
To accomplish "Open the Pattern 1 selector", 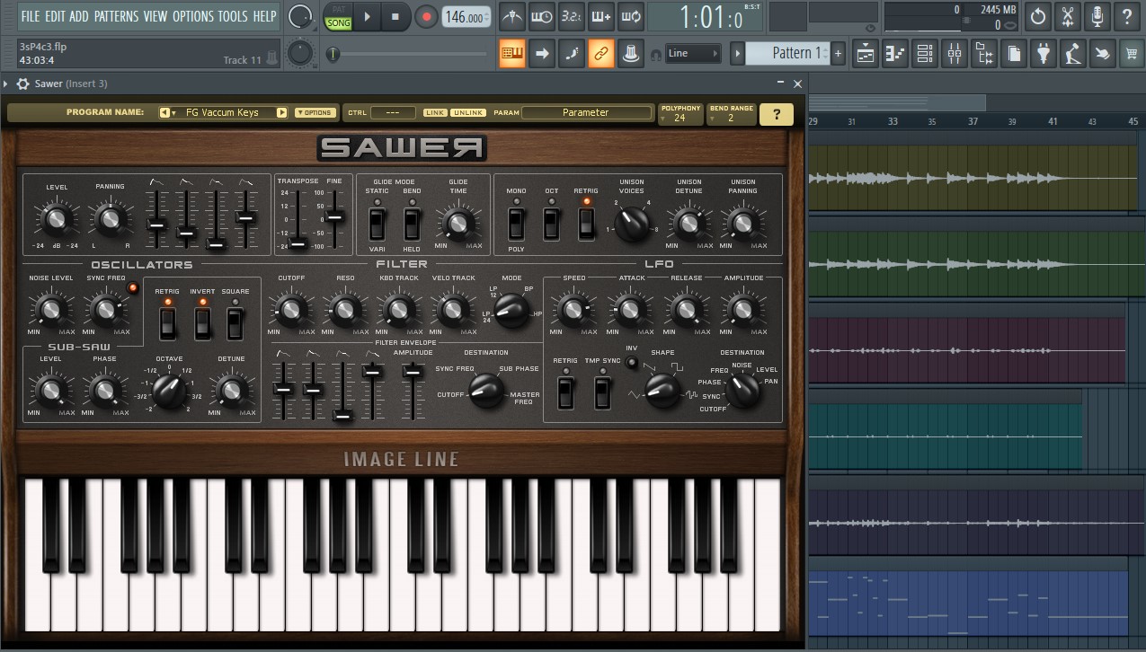I will tap(787, 54).
